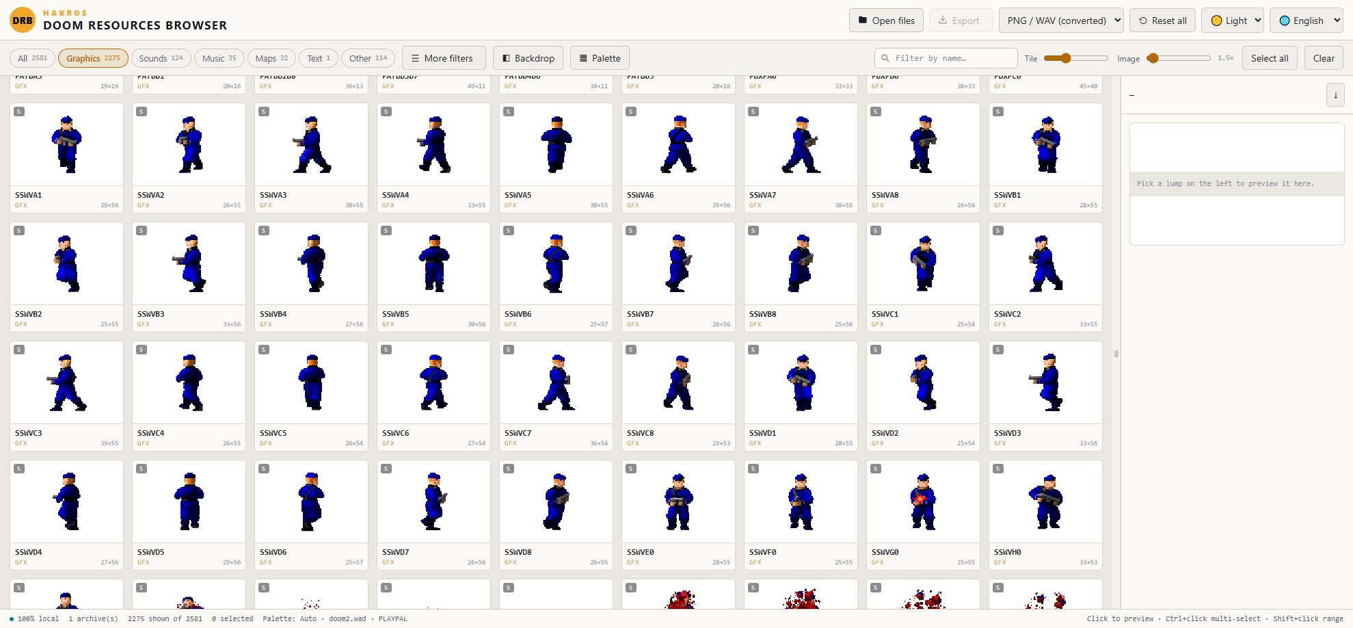This screenshot has width=1353, height=628.
Task: Click the S badge on the SSWVG0 tile
Action: click(876, 469)
